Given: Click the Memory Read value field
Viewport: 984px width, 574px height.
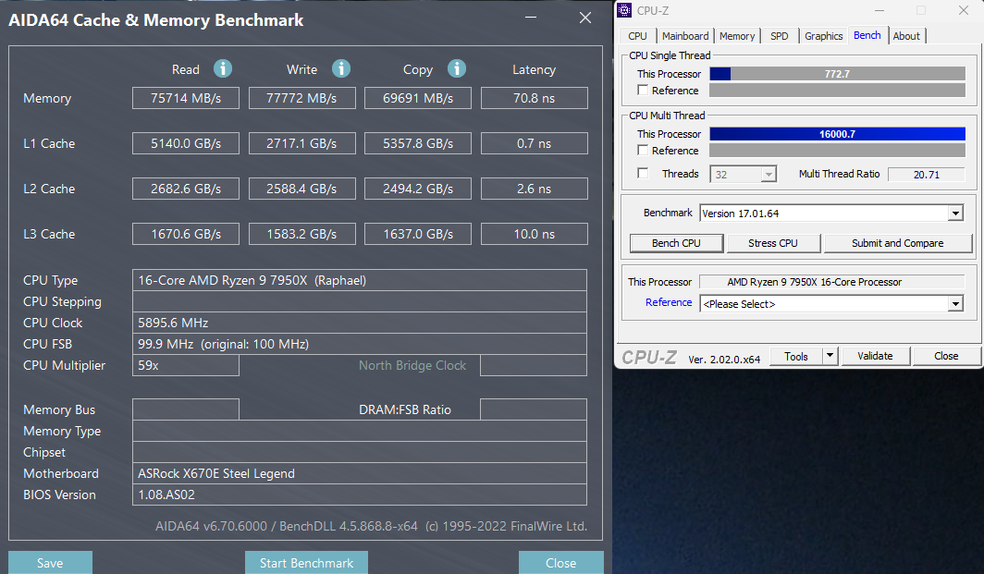Looking at the screenshot, I should [x=186, y=98].
